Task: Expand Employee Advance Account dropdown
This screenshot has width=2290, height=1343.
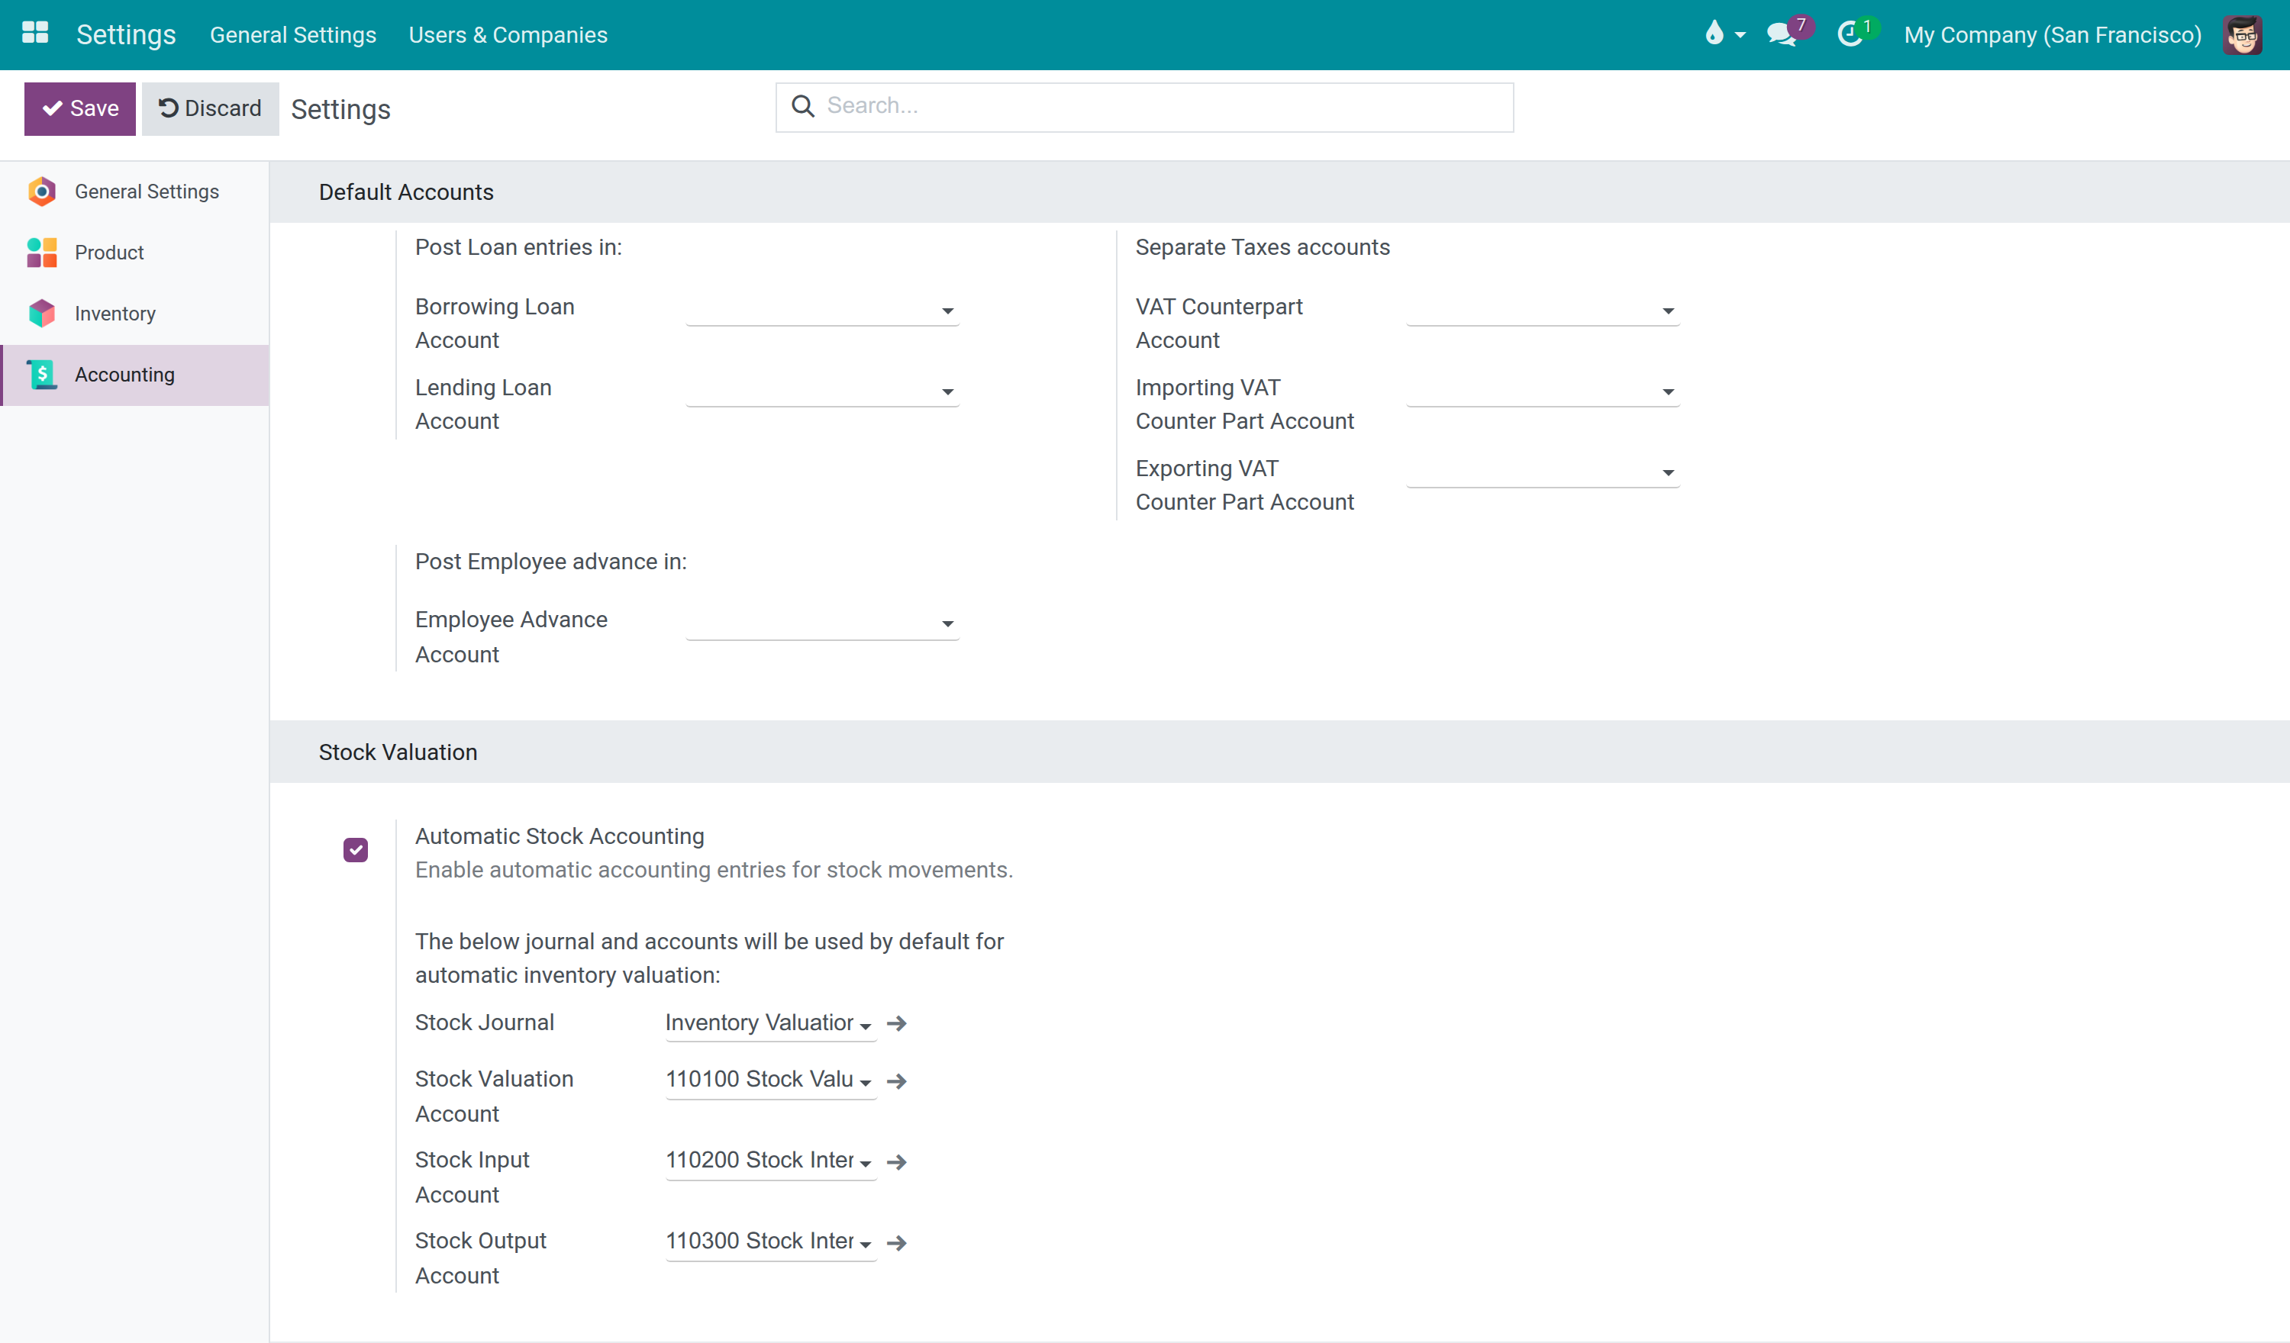Action: pyautogui.click(x=822, y=623)
